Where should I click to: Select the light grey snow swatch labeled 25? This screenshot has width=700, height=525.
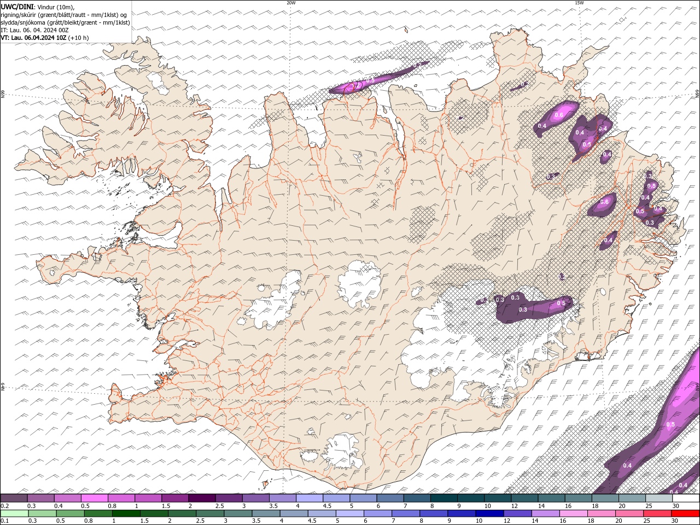coord(659,498)
